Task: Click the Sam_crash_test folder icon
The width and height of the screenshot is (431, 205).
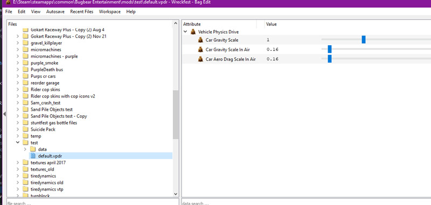Action: coord(25,102)
